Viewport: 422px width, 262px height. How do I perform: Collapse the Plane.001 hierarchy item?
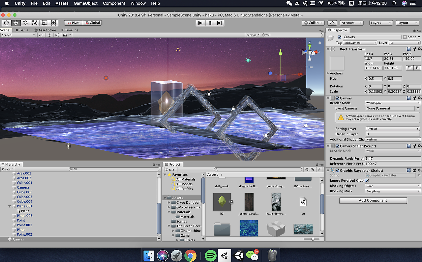coord(9,206)
